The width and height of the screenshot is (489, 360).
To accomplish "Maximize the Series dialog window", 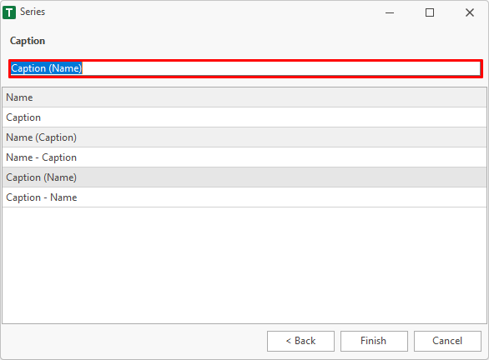I will click(x=430, y=12).
